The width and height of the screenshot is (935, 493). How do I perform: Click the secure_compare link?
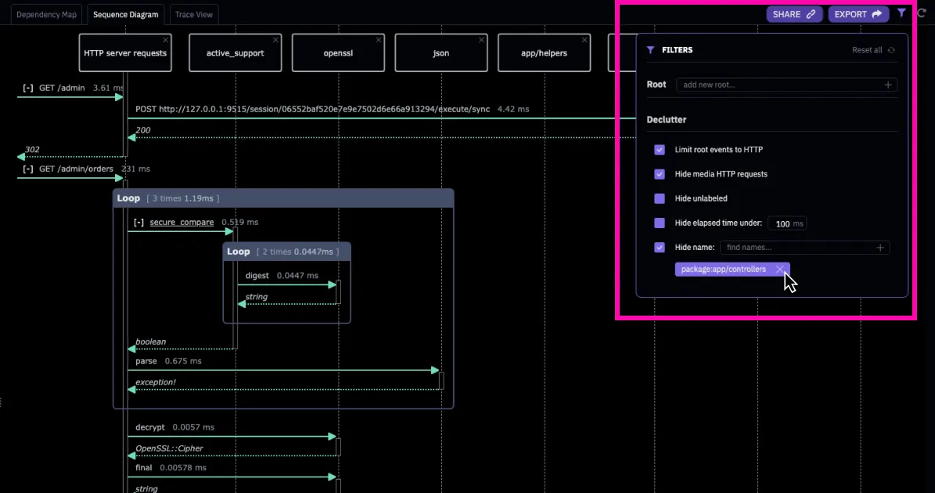[x=182, y=222]
